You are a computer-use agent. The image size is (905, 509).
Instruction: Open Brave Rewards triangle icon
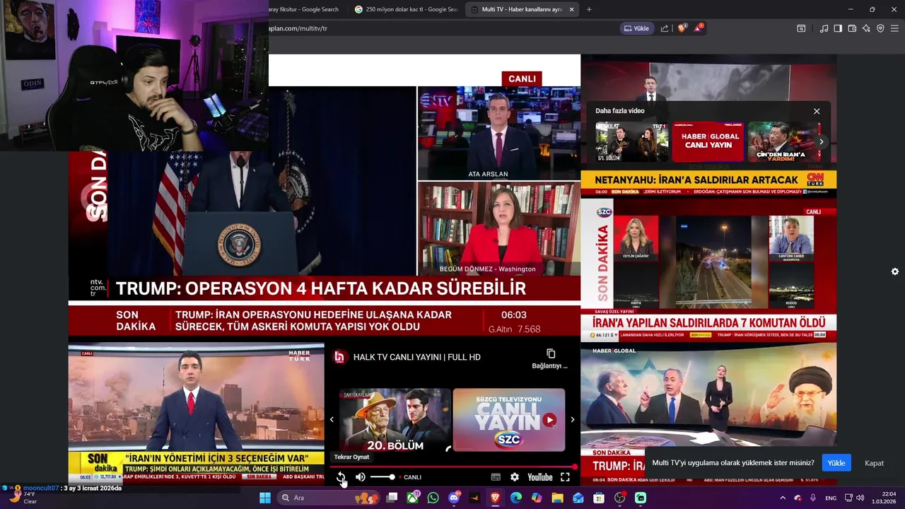coord(699,28)
